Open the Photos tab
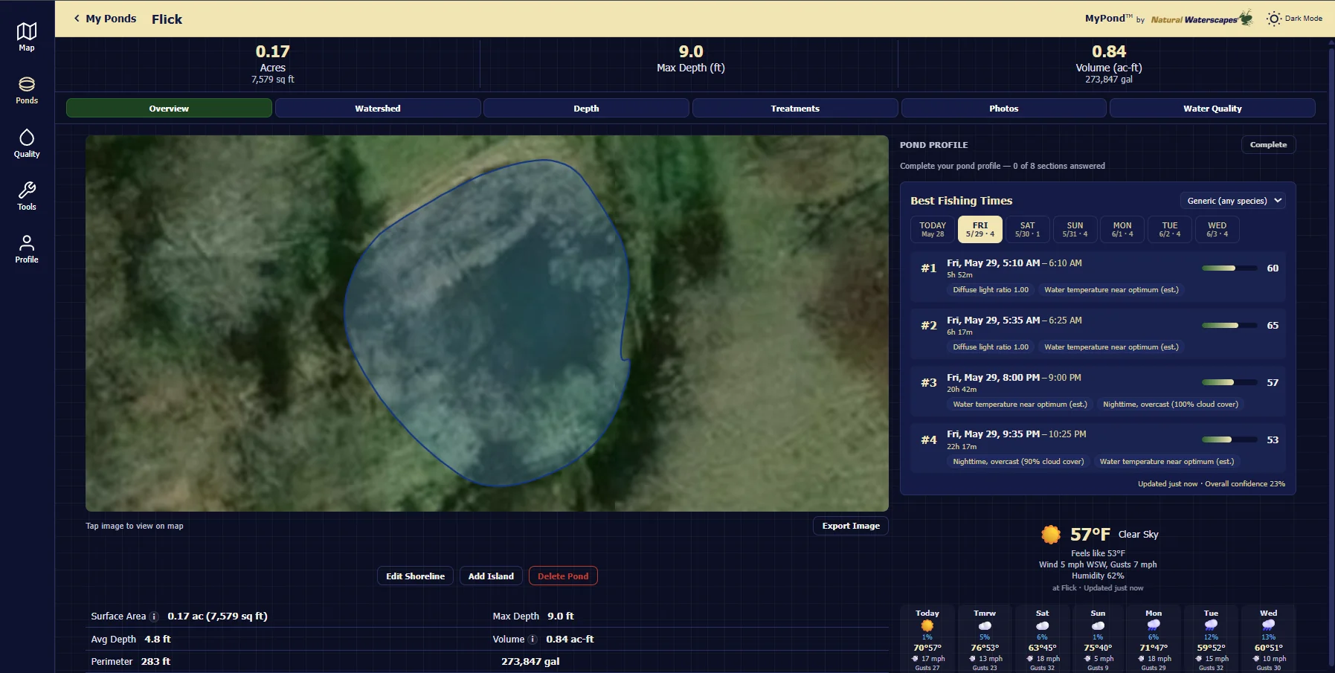This screenshot has width=1335, height=673. 1003,109
